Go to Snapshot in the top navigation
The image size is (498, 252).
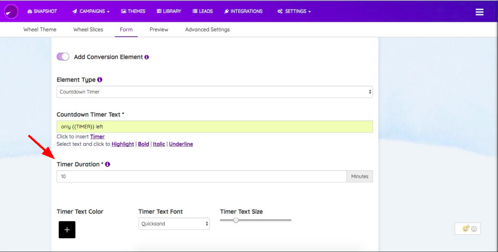(x=42, y=11)
